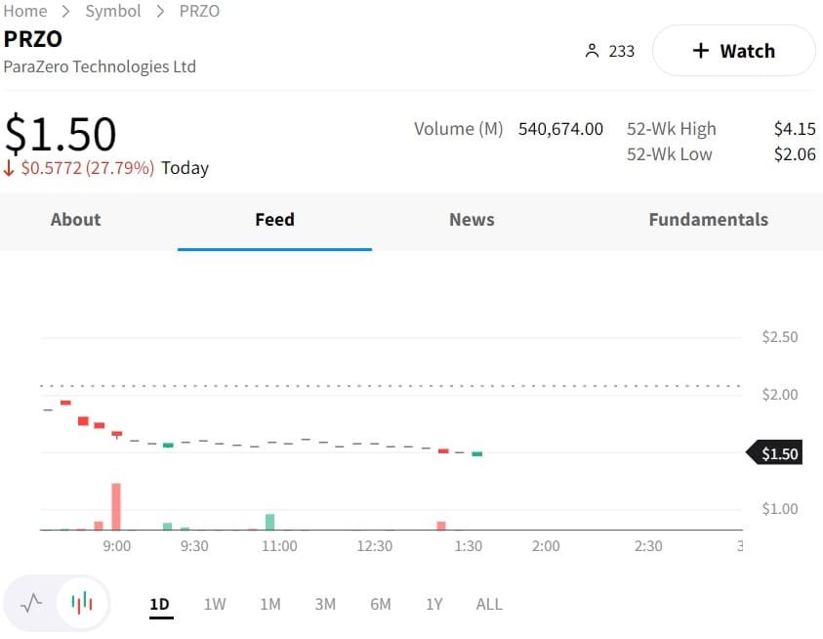Switch to the News tab
Viewport: 823px width, 639px height.
click(472, 220)
